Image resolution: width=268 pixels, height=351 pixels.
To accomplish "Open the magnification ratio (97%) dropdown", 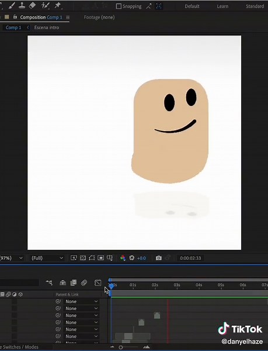I will coord(11,258).
